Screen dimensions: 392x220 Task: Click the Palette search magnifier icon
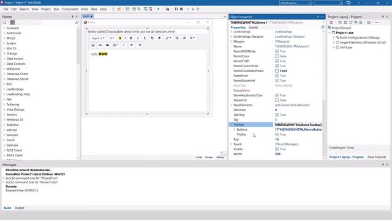(x=77, y=23)
